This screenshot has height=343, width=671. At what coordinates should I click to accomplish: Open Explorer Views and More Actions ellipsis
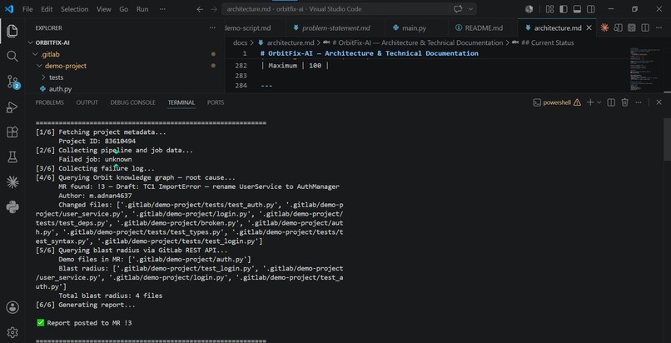click(212, 27)
